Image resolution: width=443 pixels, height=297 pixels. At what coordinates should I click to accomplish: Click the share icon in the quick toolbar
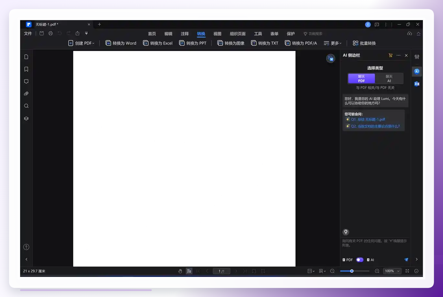coord(78,33)
